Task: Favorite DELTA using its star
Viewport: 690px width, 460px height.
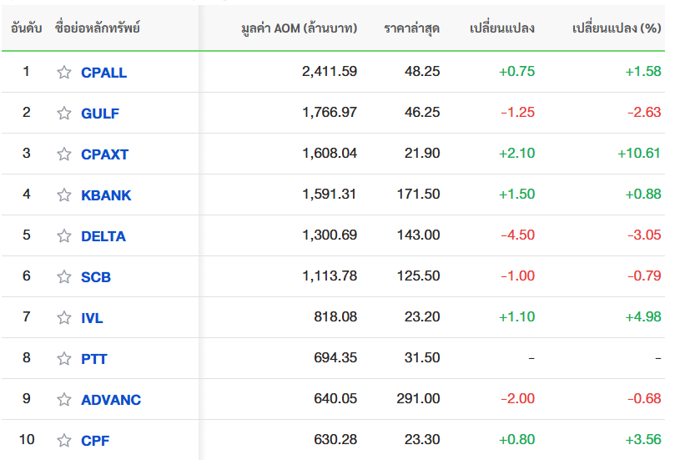Action: pyautogui.click(x=64, y=235)
